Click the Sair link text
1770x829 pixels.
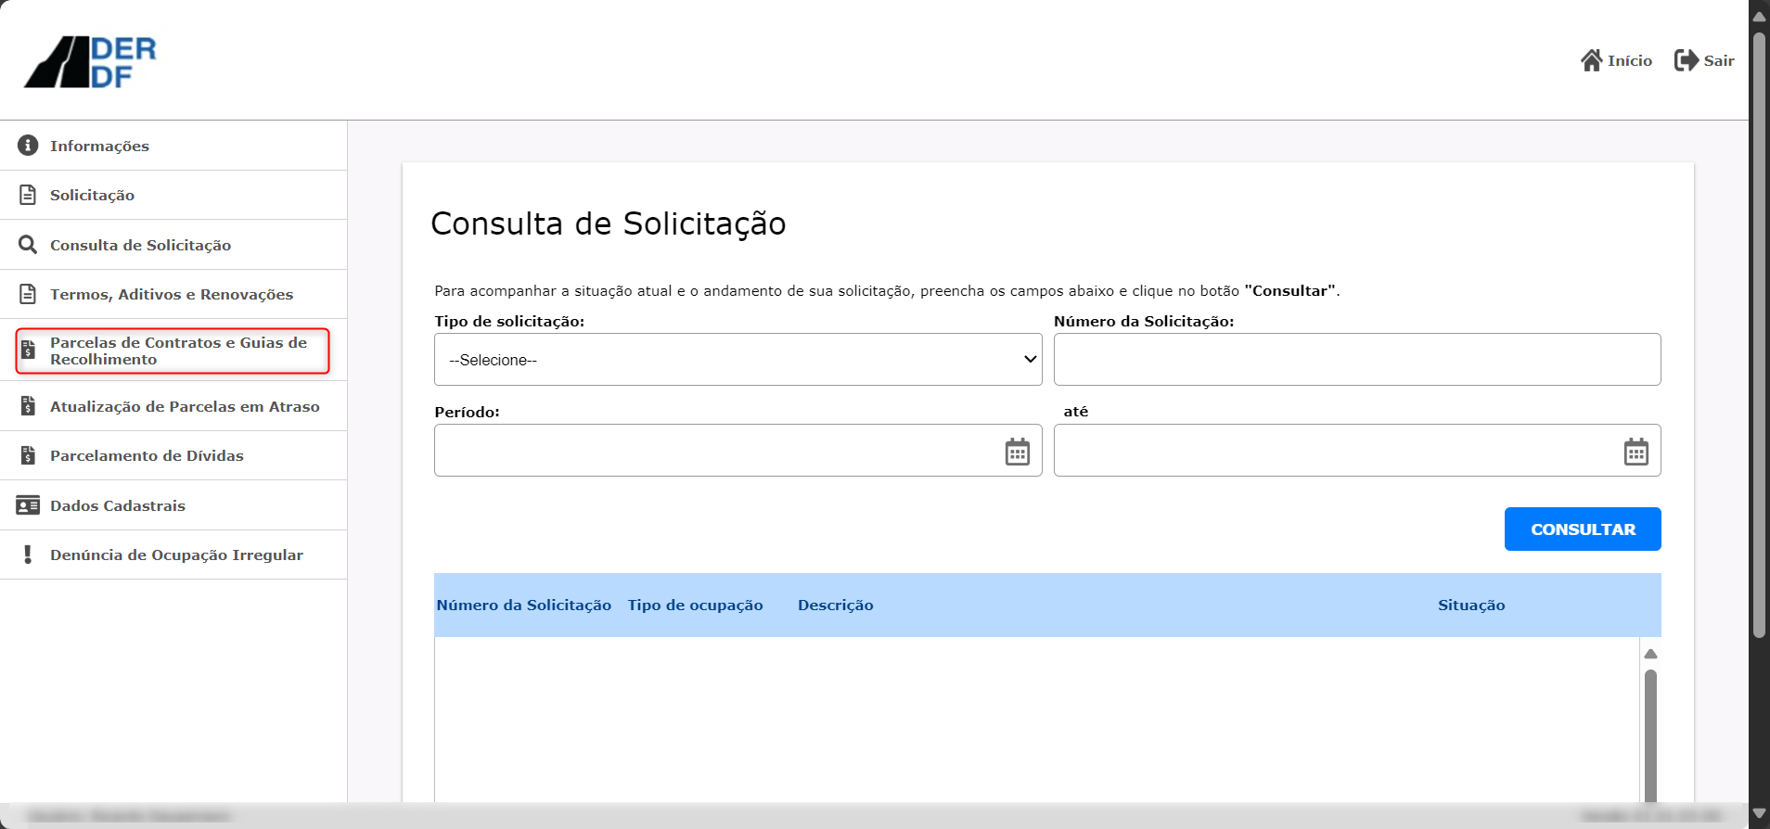1719,61
